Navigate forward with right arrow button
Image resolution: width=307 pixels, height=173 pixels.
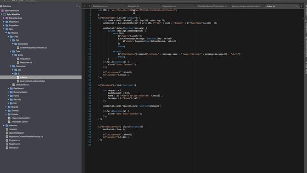(x=89, y=6)
